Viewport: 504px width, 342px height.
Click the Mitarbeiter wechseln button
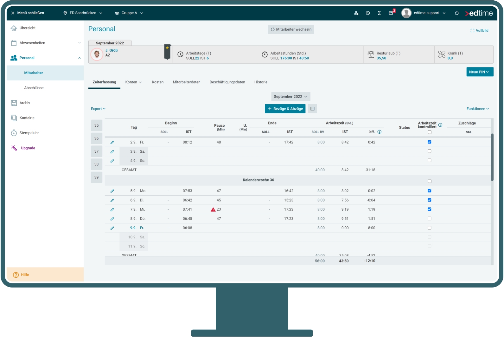(291, 29)
